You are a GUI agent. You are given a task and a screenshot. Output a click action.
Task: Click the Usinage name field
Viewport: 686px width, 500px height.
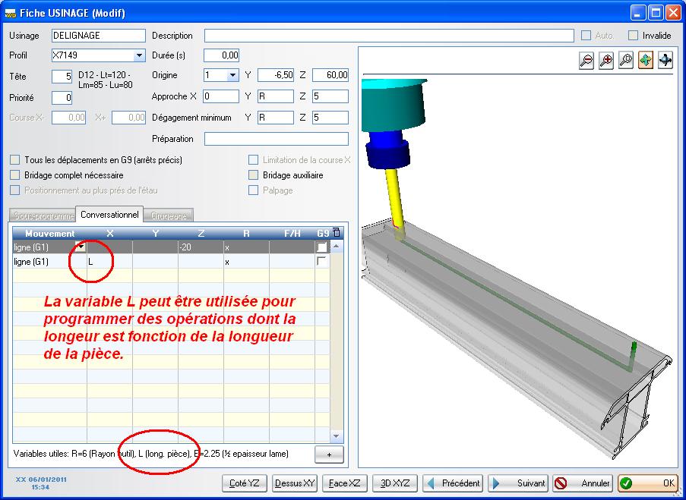pos(99,36)
